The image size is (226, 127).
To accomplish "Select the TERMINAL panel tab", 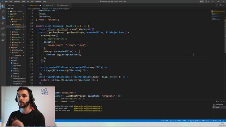I will (x=64, y=102).
